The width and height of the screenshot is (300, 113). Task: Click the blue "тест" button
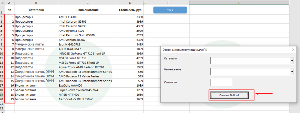(170, 10)
